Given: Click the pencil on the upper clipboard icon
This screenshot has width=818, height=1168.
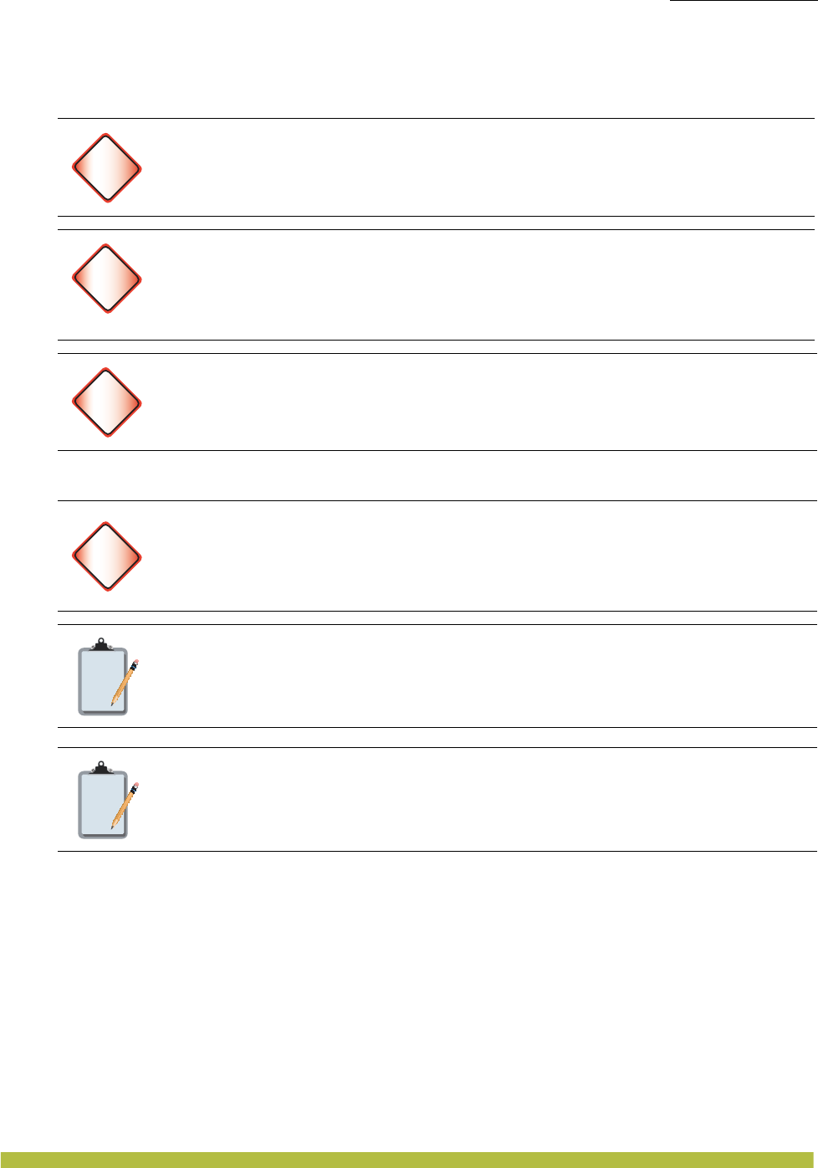Looking at the screenshot, I should point(125,681).
